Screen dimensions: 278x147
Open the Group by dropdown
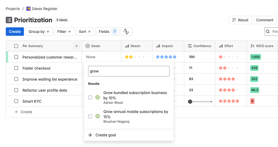point(39,31)
